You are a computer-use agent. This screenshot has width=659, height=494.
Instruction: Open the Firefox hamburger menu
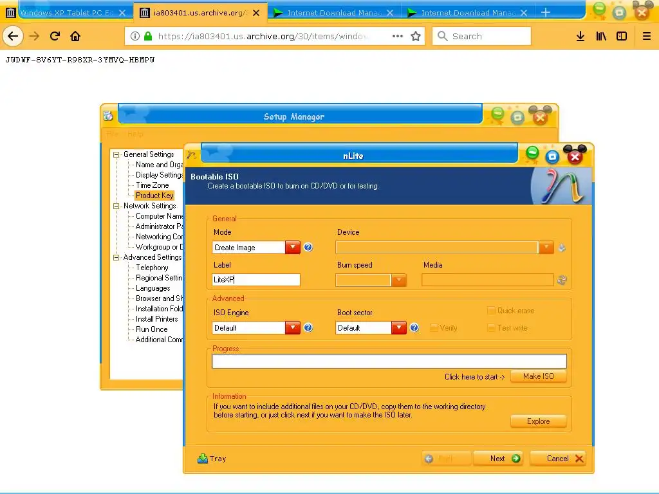click(x=647, y=36)
